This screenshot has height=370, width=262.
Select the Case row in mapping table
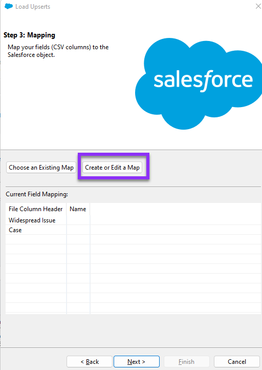[134, 230]
